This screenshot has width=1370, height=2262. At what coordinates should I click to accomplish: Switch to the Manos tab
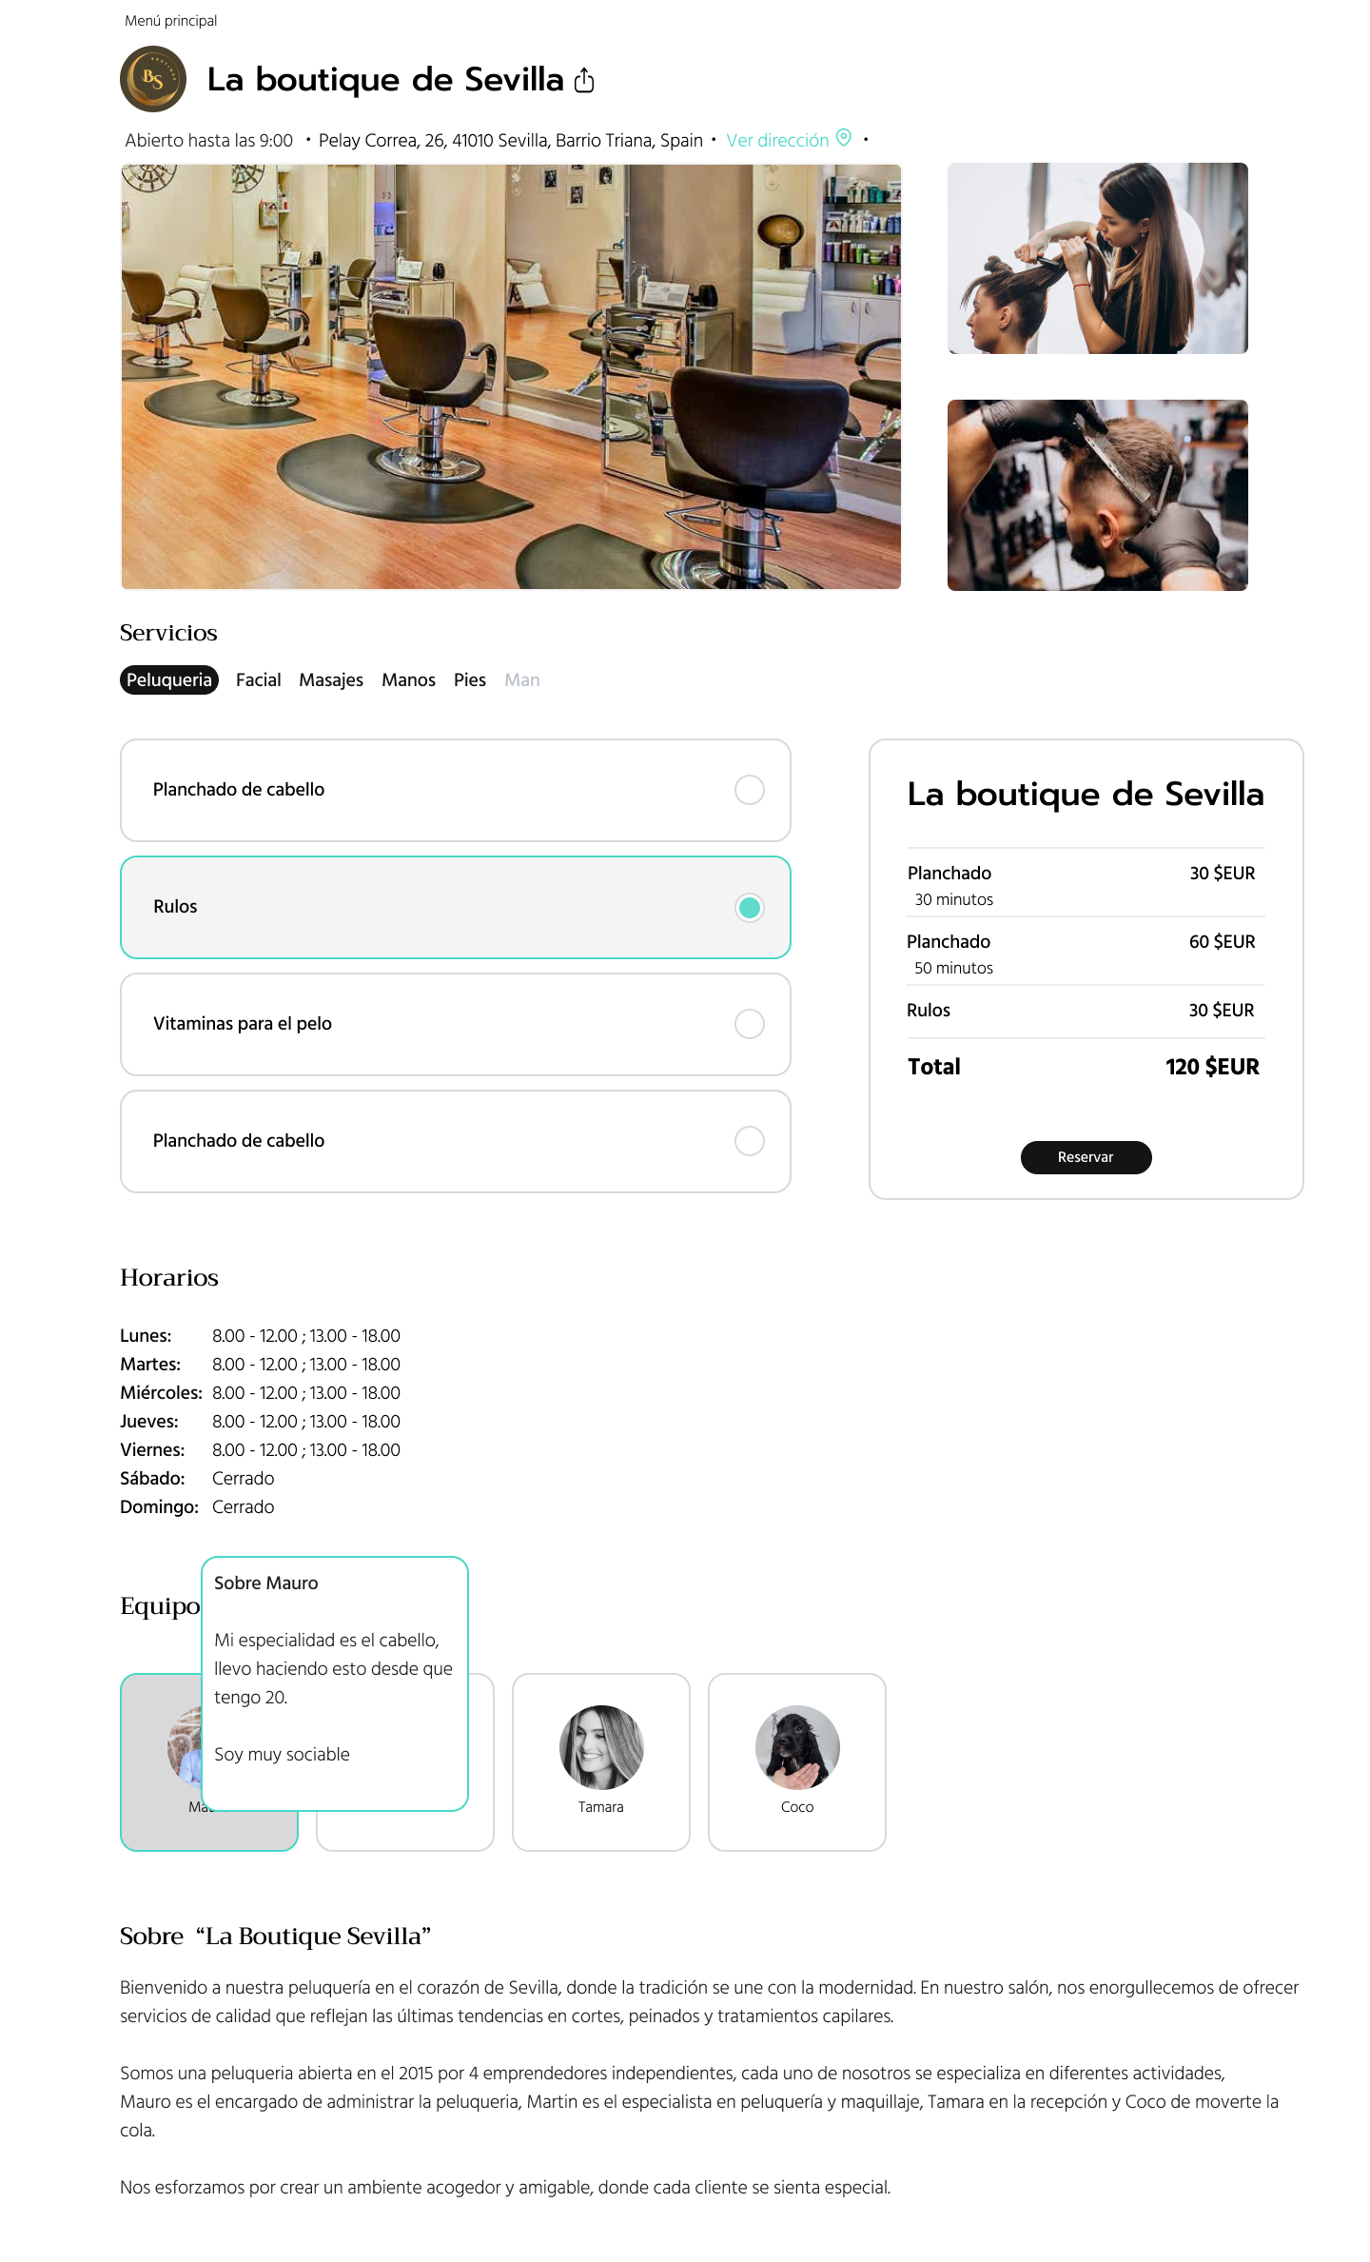click(x=408, y=680)
